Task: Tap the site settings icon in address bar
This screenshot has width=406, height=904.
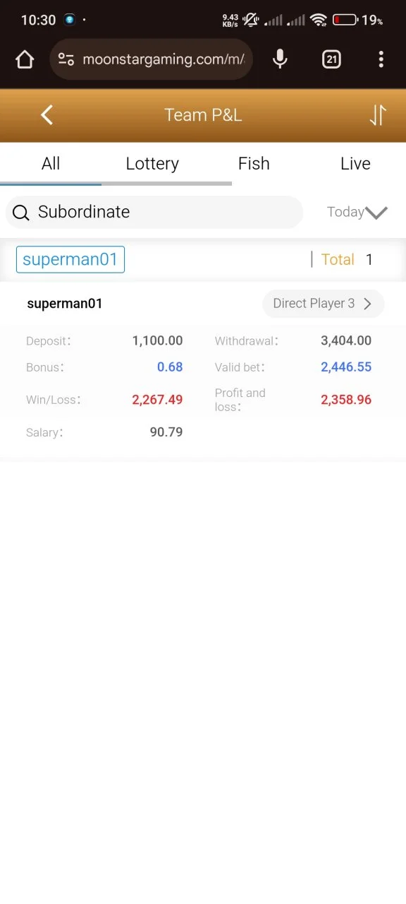Action: click(66, 59)
